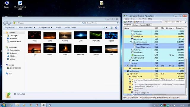Image resolution: width=190 pixels, height=107 pixels.
Task: Collapse the csrss.exe process tree
Action: [x=126, y=66]
